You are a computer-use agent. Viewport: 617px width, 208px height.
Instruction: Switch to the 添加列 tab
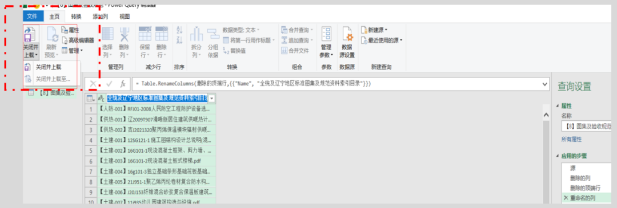pos(100,17)
